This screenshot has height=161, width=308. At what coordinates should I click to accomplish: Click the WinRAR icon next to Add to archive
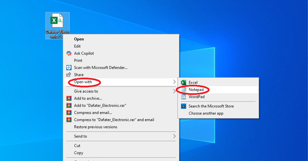(x=69, y=99)
